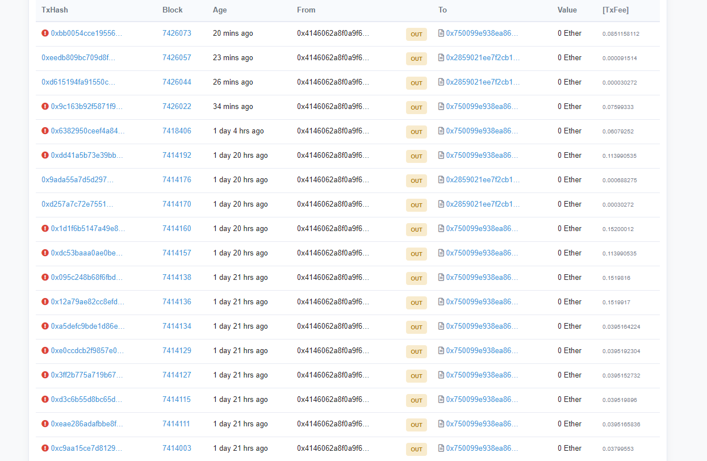The width and height of the screenshot is (707, 461).
Task: Click the contract file icon in block 7426044 row
Action: (x=441, y=82)
